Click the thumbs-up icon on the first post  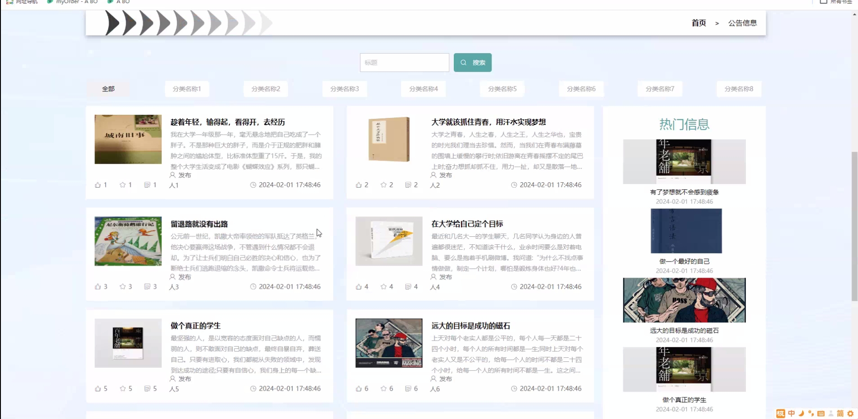(x=98, y=185)
